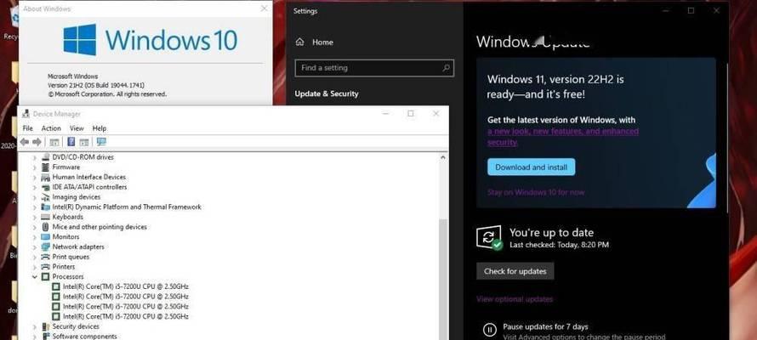757x340 pixels.
Task: Click the Processors chip icon
Action: point(45,277)
